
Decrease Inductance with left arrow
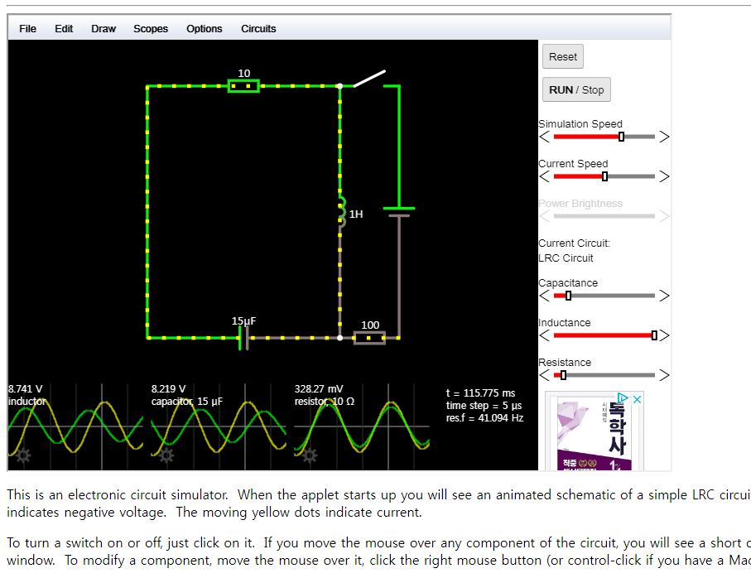click(545, 335)
